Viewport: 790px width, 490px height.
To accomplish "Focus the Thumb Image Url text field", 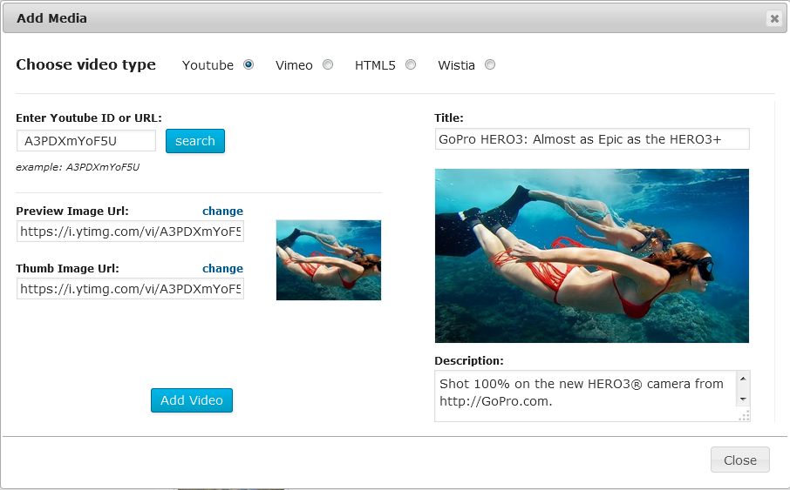I will 131,289.
